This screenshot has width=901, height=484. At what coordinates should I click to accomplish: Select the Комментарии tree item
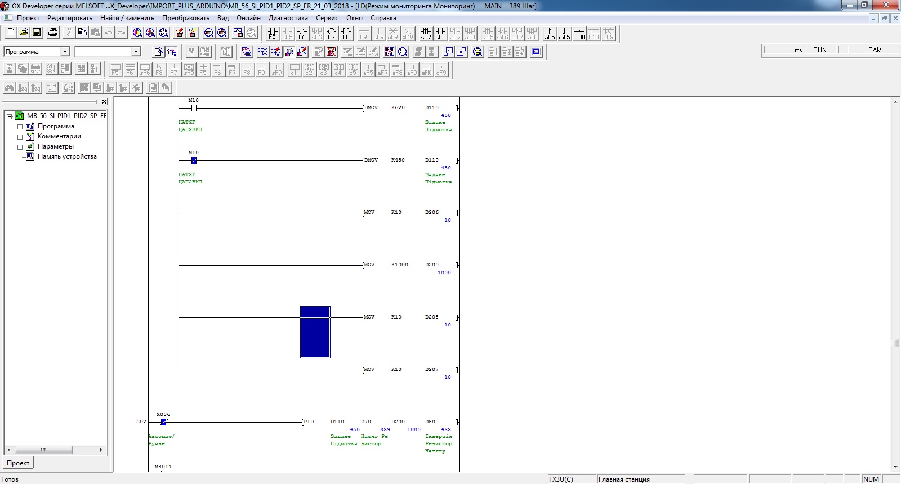59,136
